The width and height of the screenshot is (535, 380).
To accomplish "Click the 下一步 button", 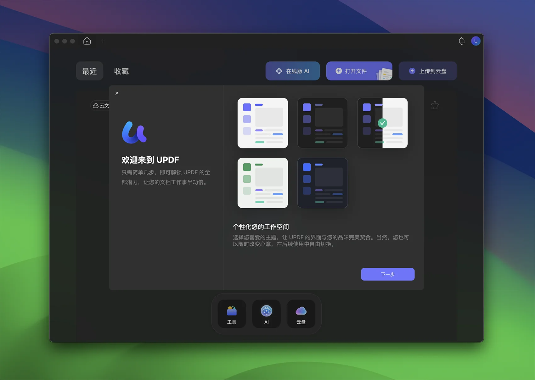I will pos(388,274).
